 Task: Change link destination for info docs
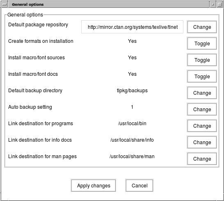click(202, 143)
